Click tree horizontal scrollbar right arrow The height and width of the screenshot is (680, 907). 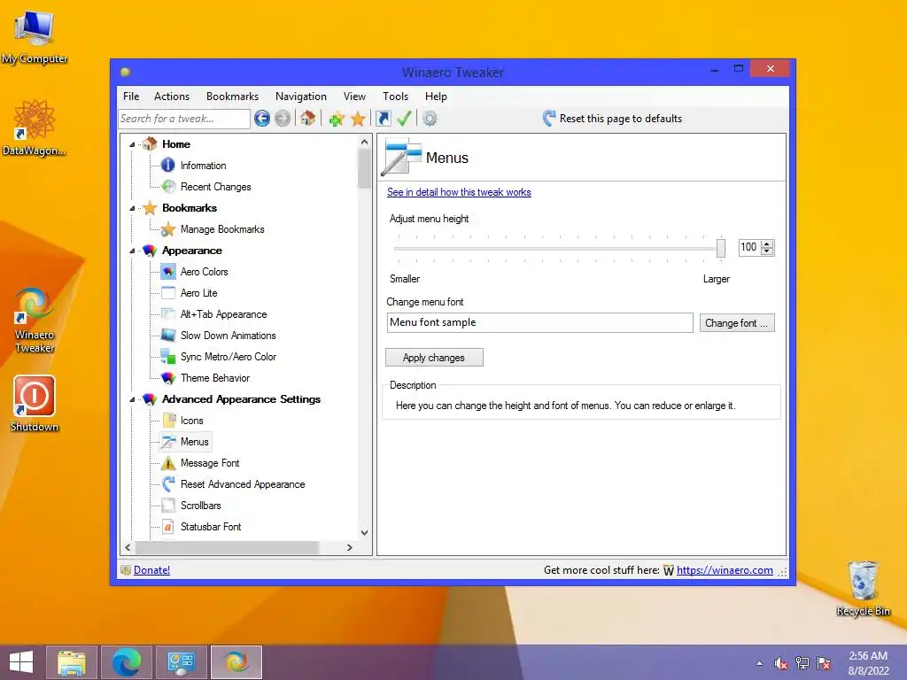(349, 547)
